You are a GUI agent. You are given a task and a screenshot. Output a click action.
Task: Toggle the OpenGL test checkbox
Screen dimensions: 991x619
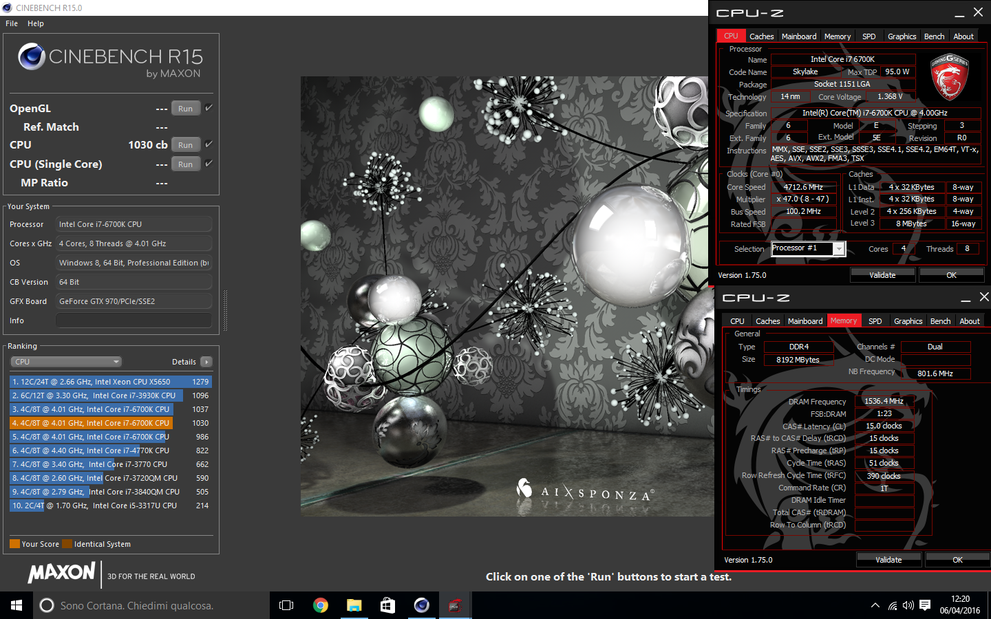click(x=209, y=107)
